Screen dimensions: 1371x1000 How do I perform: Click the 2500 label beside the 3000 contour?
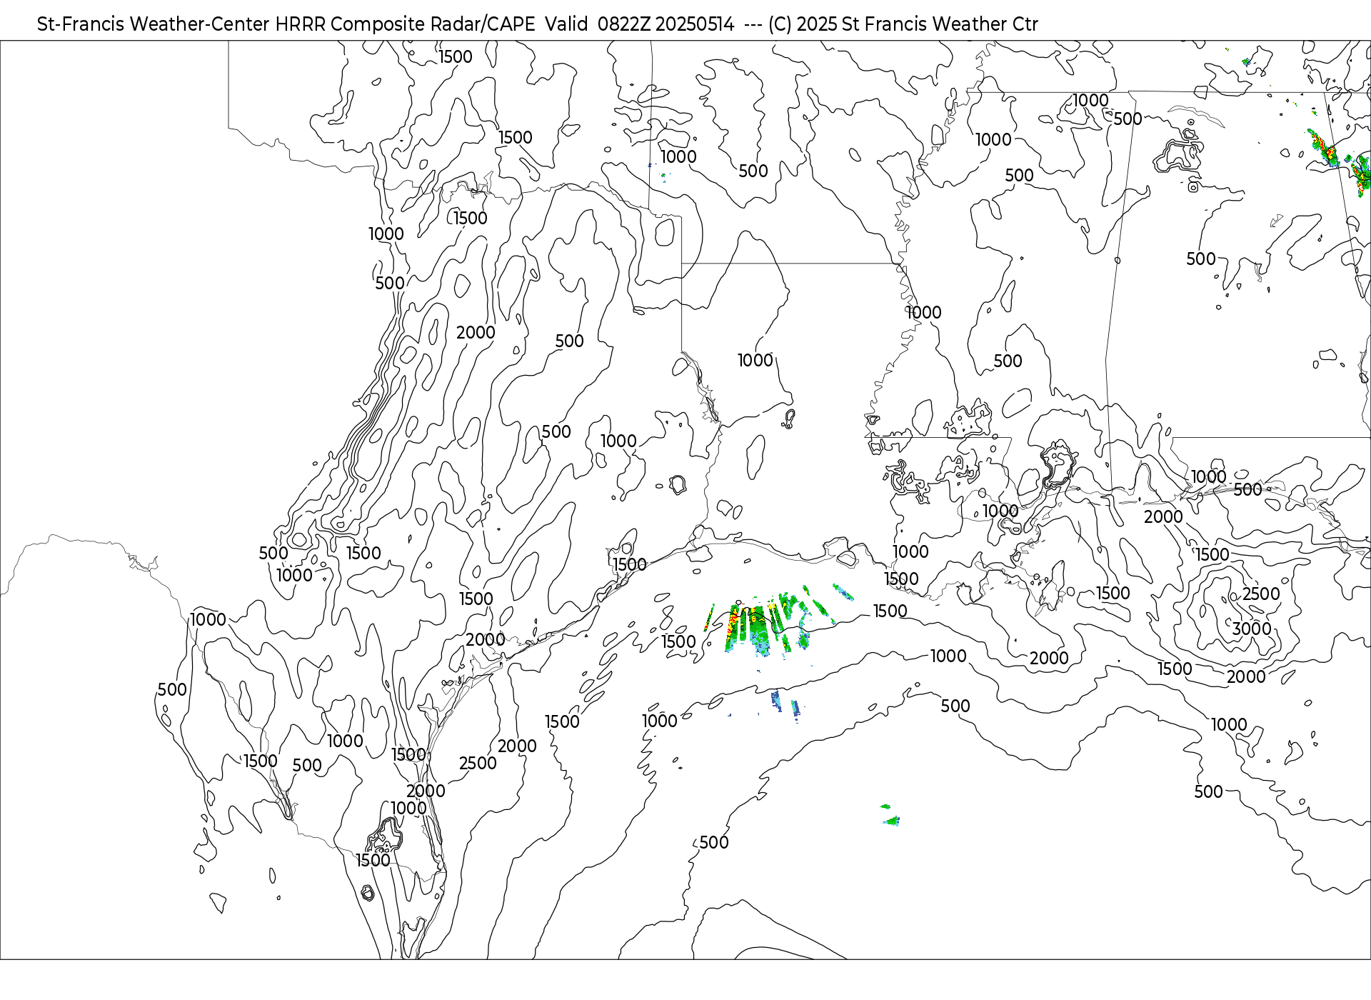tap(1261, 594)
